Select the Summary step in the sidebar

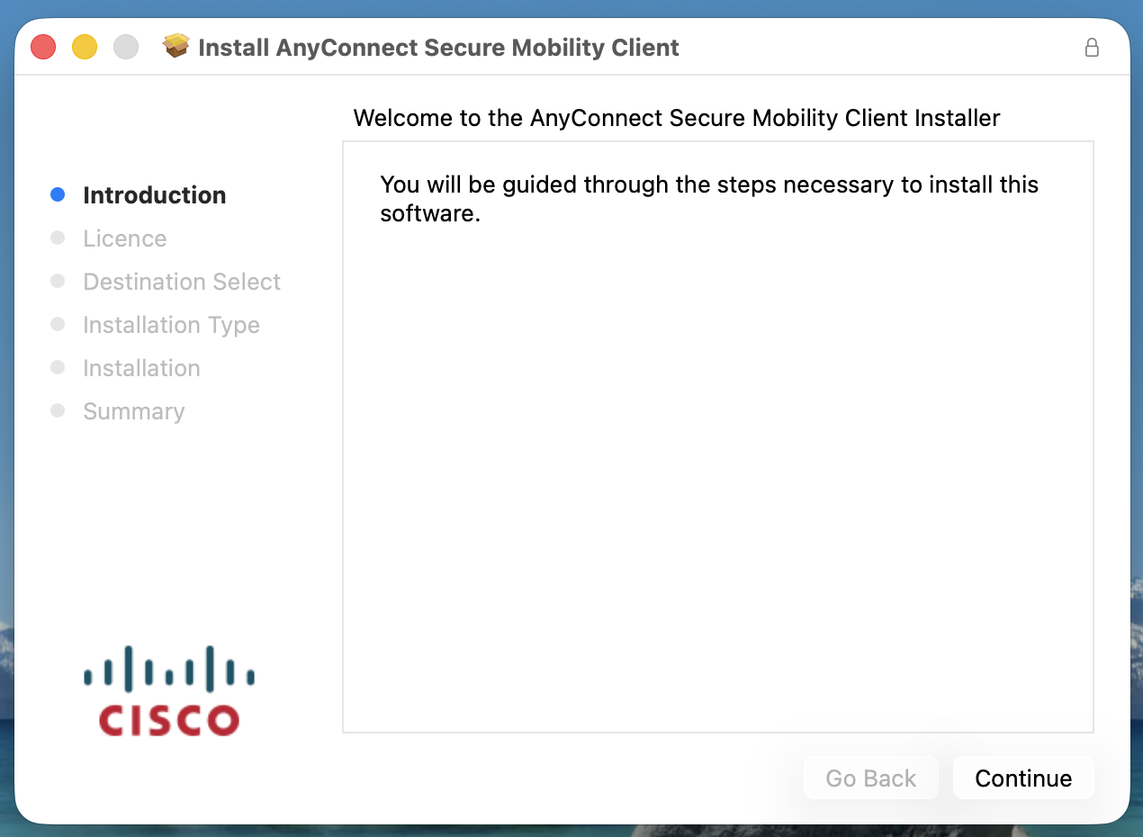[x=133, y=410]
